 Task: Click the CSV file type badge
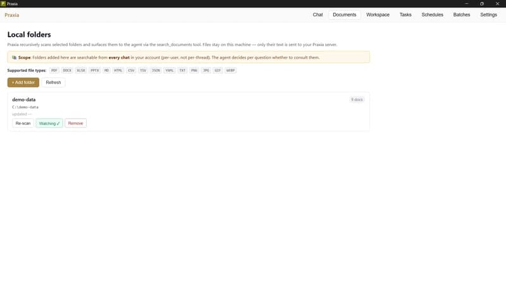pyautogui.click(x=131, y=71)
